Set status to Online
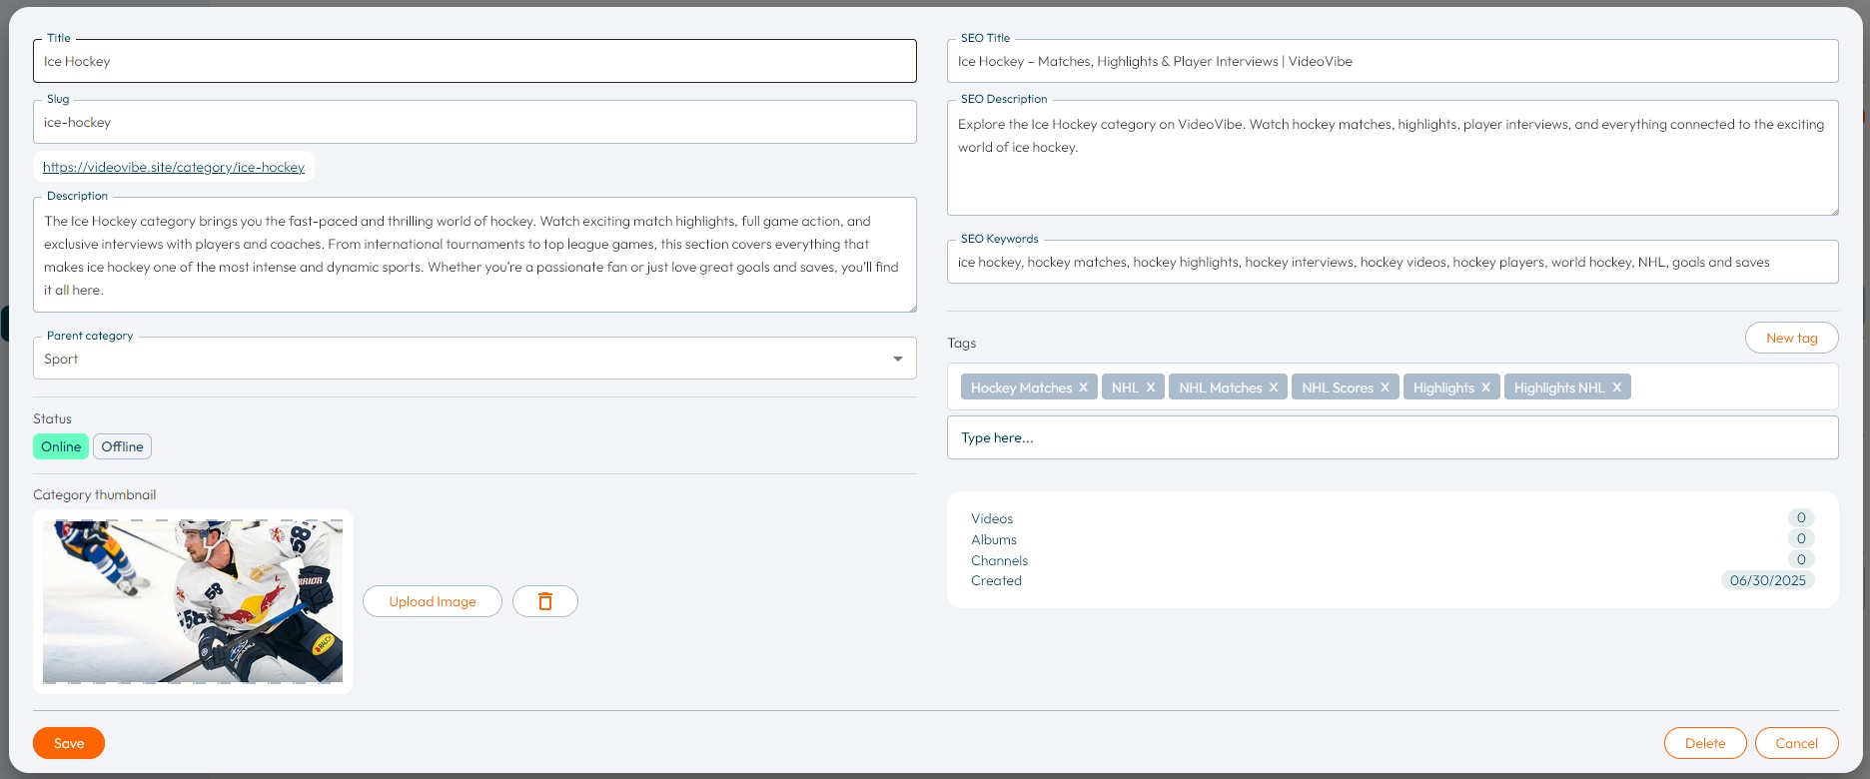 click(x=61, y=446)
